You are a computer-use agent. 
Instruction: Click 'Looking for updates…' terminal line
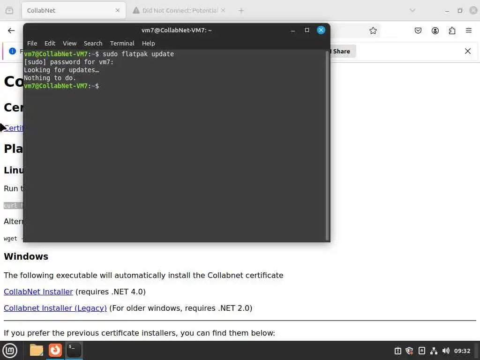61,70
